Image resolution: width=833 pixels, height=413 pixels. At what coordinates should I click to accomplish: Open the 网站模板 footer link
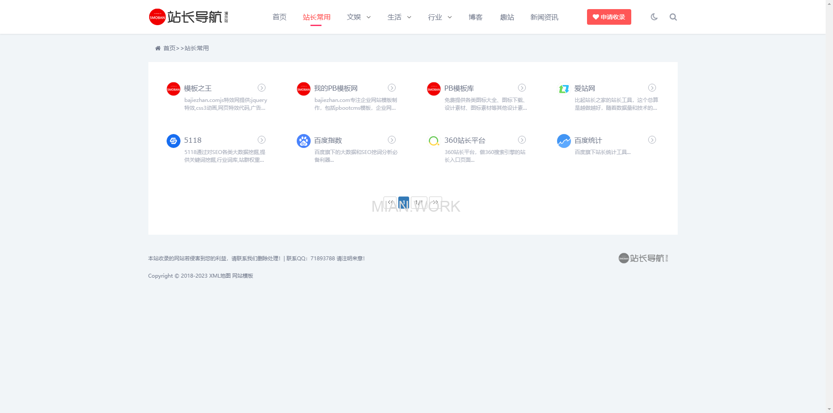(243, 276)
